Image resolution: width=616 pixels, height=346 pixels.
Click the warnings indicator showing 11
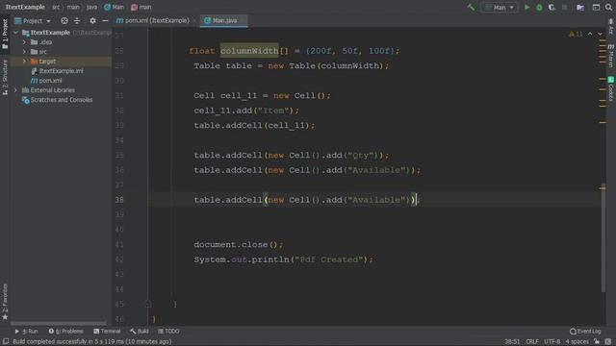[576, 35]
